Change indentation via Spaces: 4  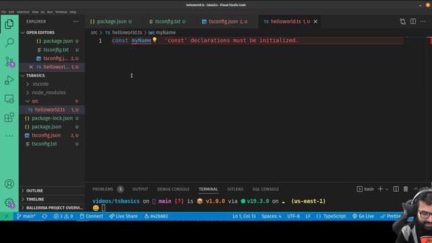coord(271,216)
